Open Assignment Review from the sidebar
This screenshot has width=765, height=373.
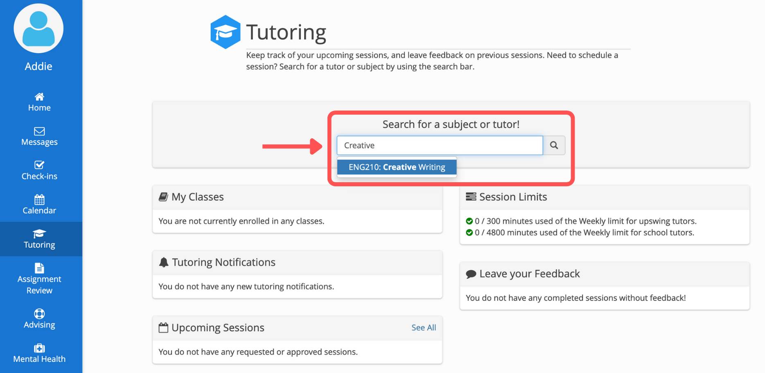coord(39,278)
